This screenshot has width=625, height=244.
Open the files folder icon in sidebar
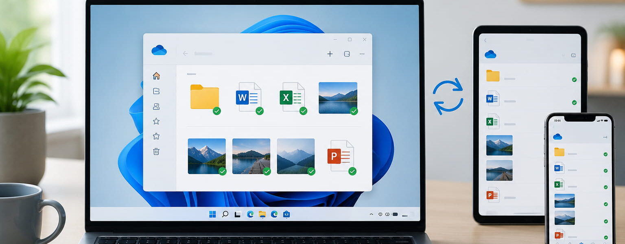click(156, 91)
